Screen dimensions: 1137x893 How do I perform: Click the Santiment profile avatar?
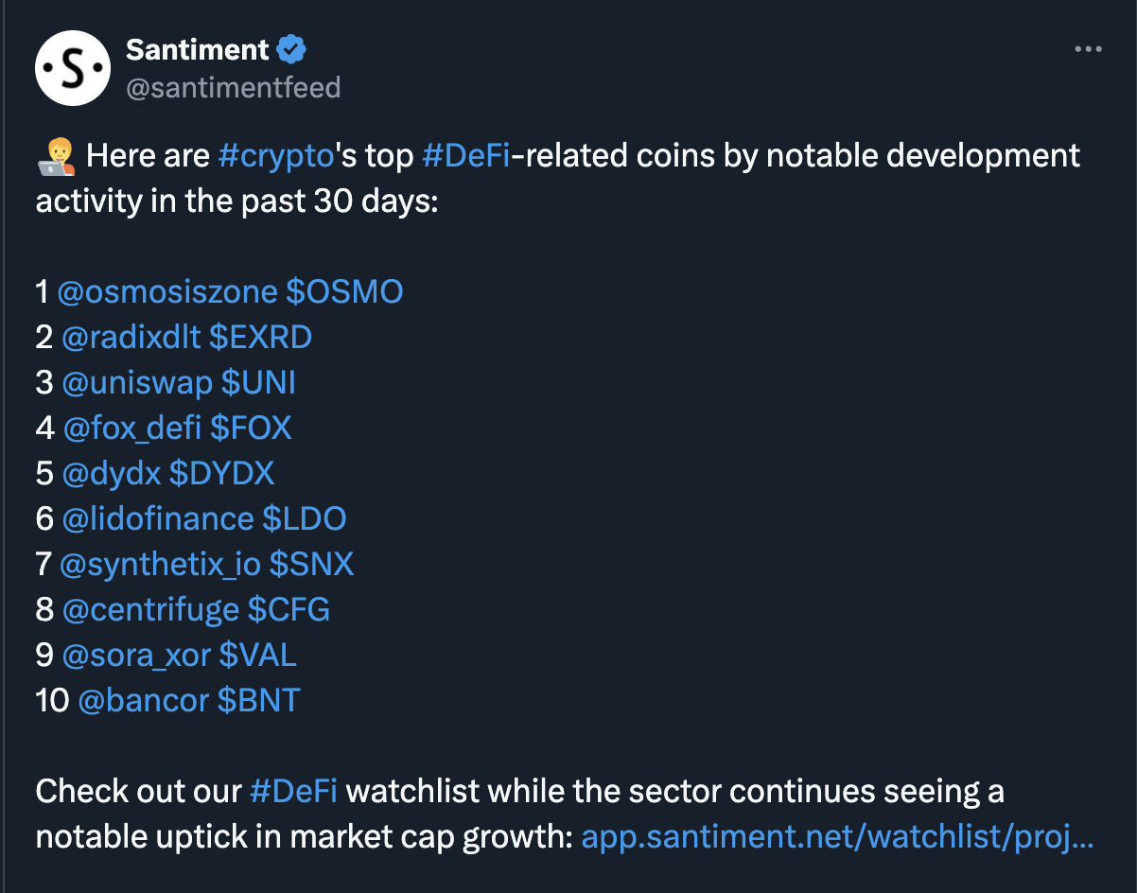point(74,68)
